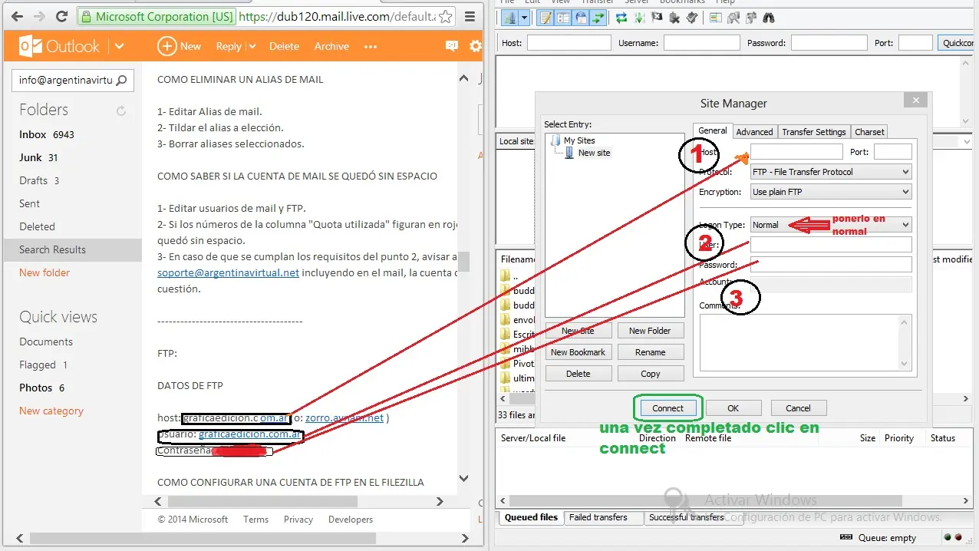Switch to the Transfer Settings tab
The width and height of the screenshot is (979, 551).
pyautogui.click(x=813, y=132)
